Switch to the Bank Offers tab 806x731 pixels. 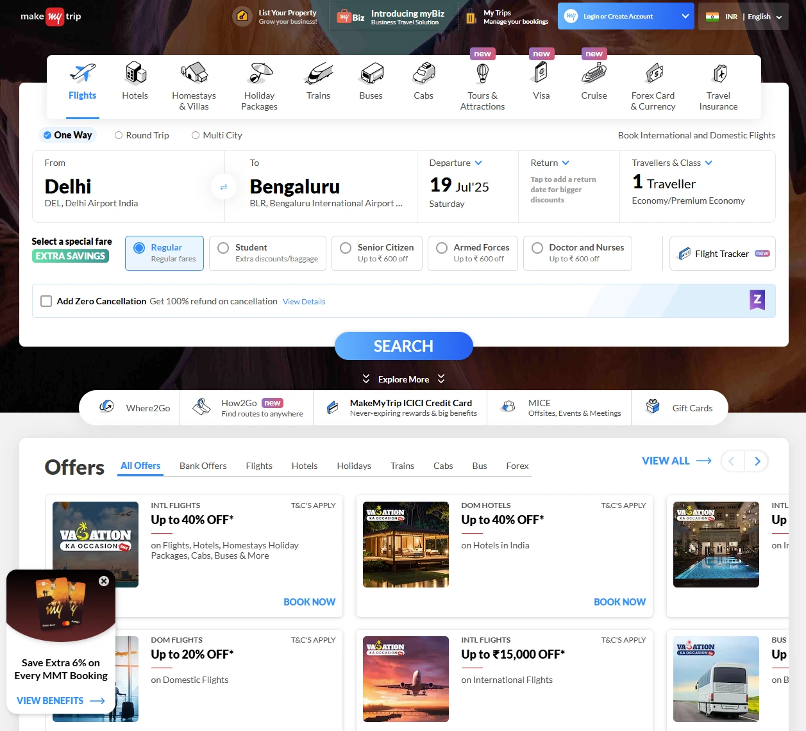coord(203,466)
